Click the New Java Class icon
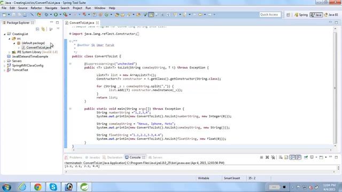The width and height of the screenshot is (342, 192). click(106, 14)
